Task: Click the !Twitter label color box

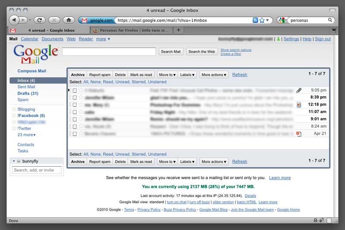Action: tap(14, 128)
